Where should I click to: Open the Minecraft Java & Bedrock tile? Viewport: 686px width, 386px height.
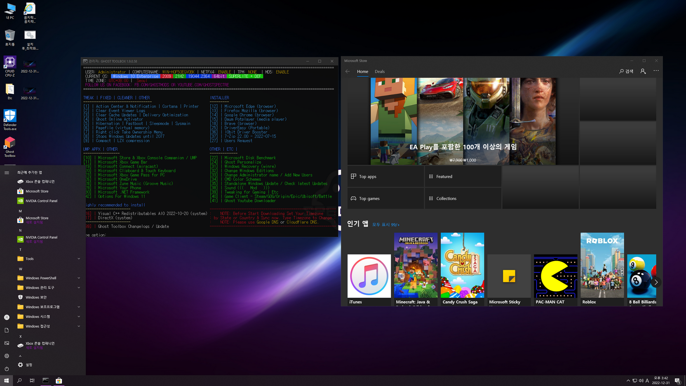(x=416, y=269)
